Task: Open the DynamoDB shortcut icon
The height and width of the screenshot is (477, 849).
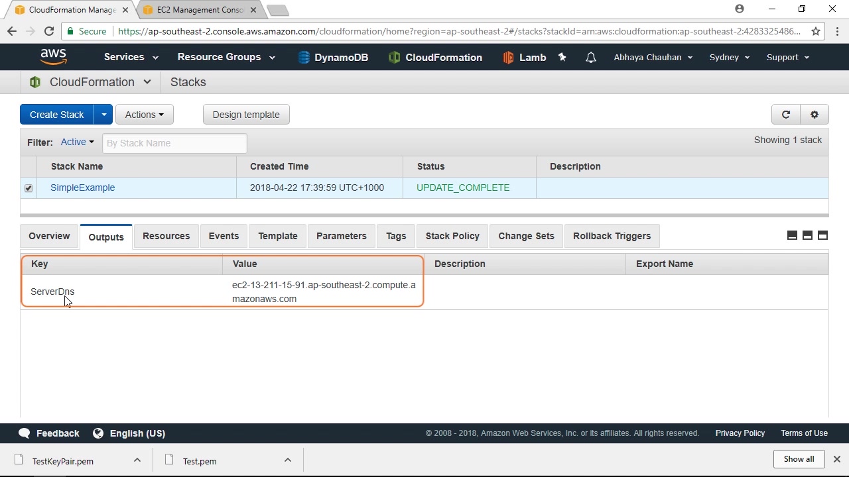Action: (x=304, y=58)
